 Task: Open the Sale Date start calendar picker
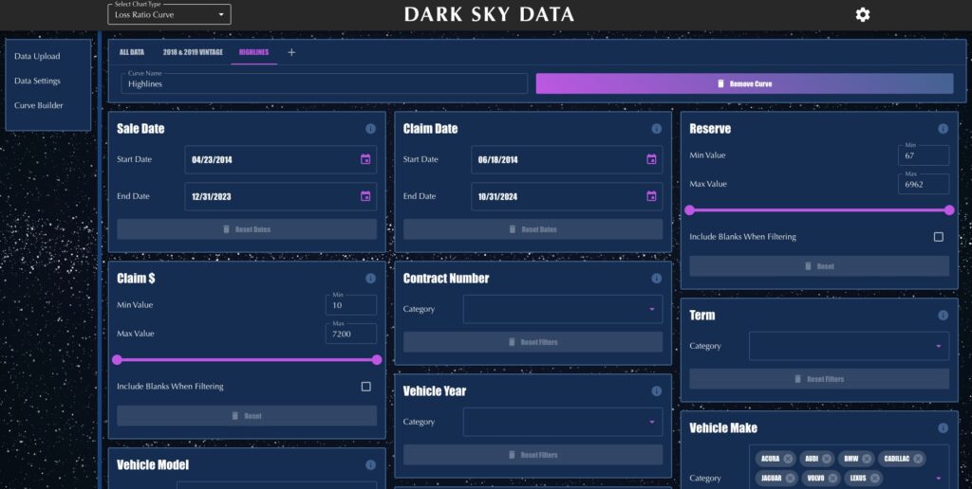365,159
